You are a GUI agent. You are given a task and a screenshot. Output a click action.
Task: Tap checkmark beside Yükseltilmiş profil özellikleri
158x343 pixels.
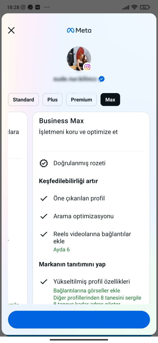pos(44,281)
